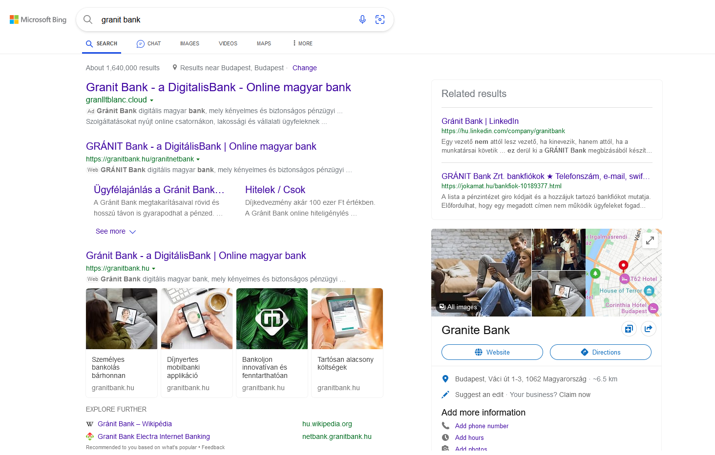Viewport: 715px width, 455px height.
Task: Click Feedback link under Explore Further
Action: (213, 447)
